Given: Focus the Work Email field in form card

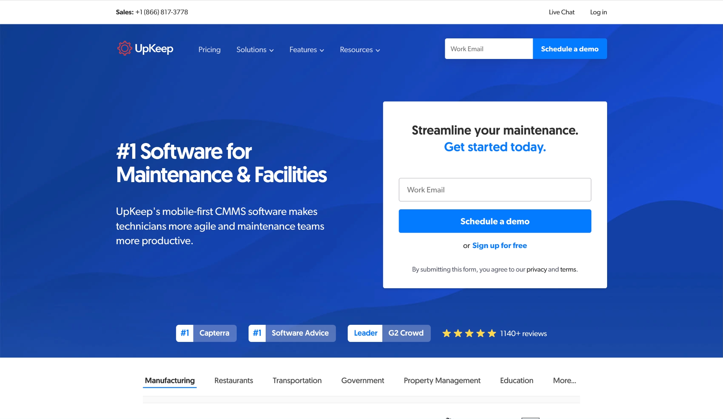Looking at the screenshot, I should [x=495, y=190].
